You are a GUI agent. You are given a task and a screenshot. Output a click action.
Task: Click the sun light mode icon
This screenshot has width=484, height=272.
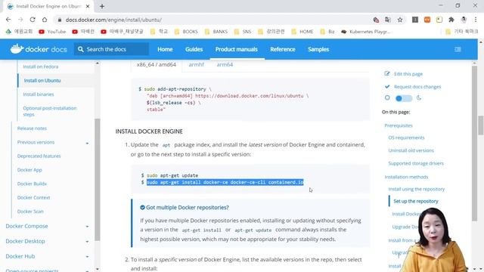coord(387,97)
